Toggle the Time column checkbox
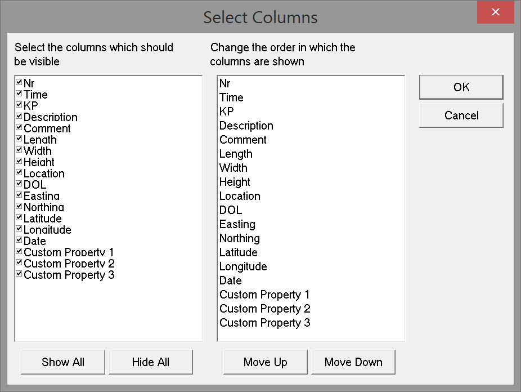 pos(19,93)
